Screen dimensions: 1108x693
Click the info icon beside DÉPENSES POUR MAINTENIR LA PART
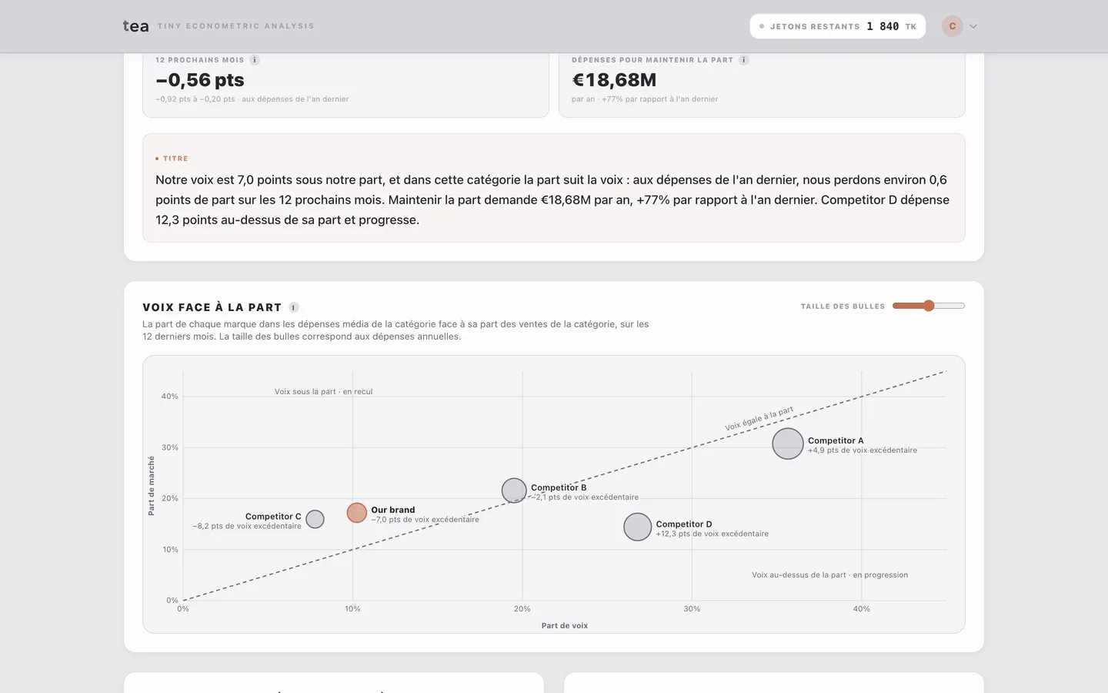pos(744,60)
